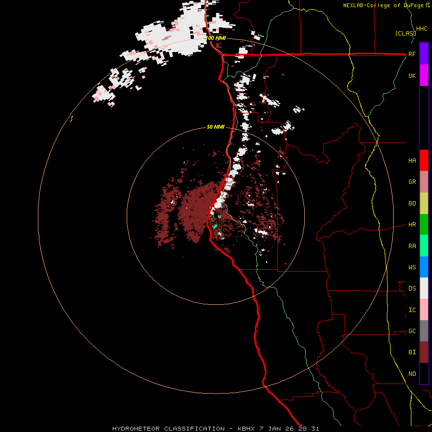This screenshot has height=432, width=432.
Task: Click the "HR" legend label
Action: click(x=412, y=225)
